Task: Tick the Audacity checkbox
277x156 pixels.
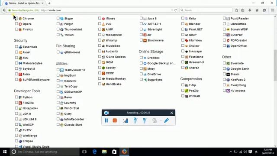Action: [x=100, y=51]
